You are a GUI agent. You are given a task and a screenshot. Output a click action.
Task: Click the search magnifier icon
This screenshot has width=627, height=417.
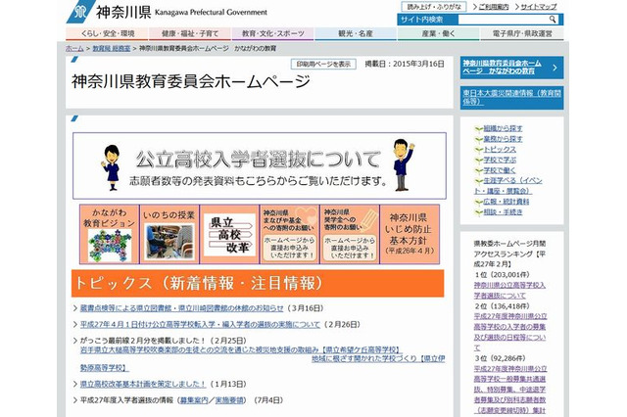553,20
